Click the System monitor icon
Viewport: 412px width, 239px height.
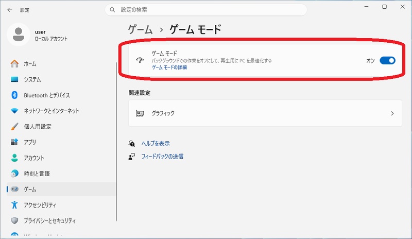[14, 79]
